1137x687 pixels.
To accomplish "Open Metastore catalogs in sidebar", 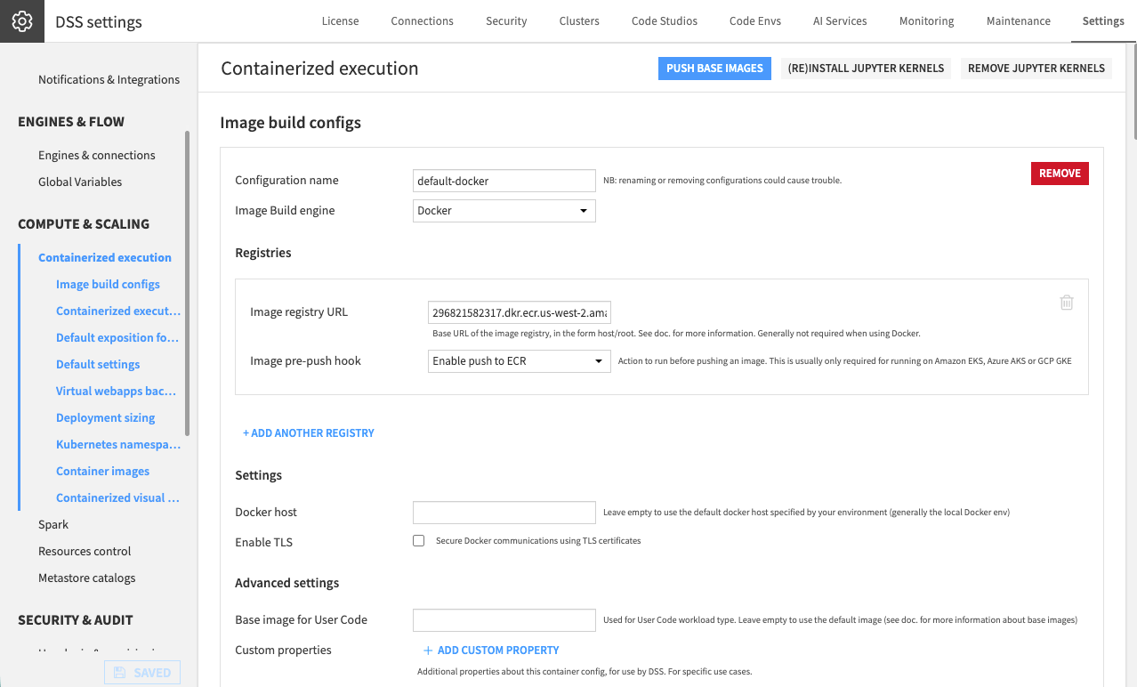I will point(87,578).
